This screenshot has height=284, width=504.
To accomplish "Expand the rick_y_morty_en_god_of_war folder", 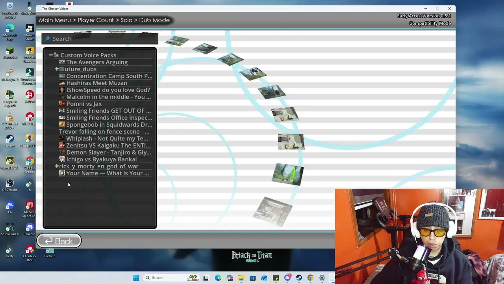I will click(57, 166).
